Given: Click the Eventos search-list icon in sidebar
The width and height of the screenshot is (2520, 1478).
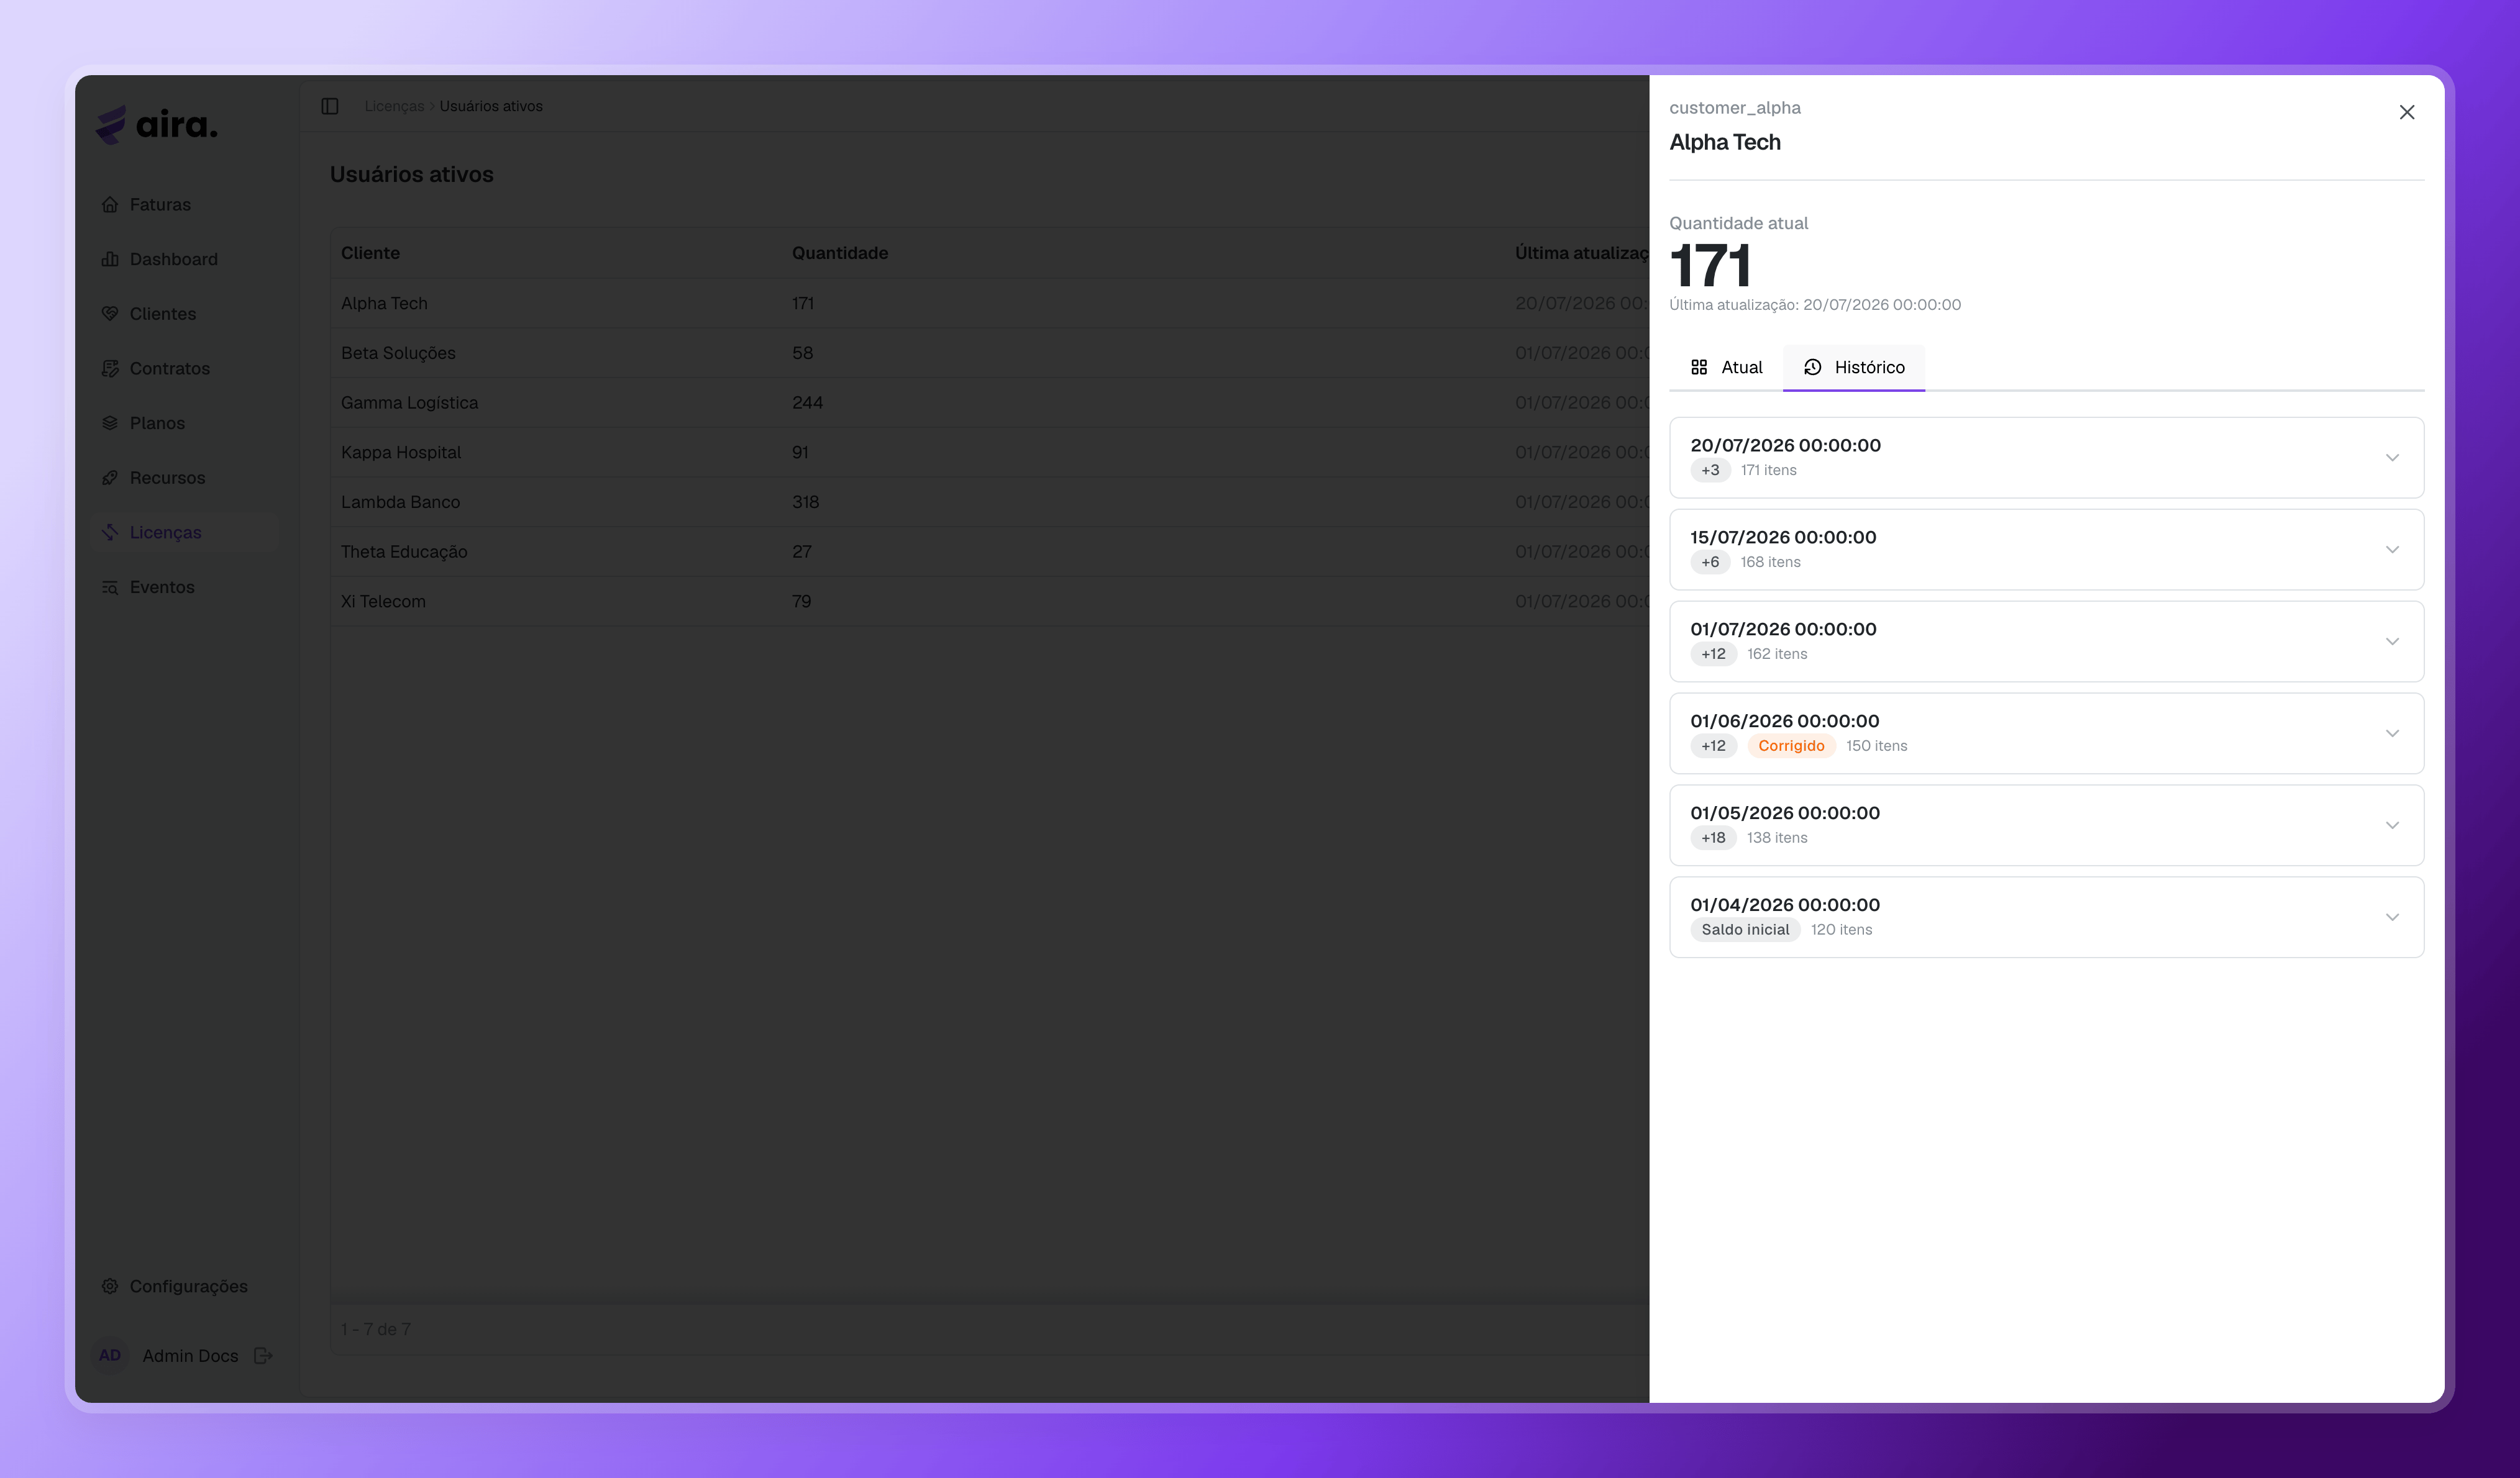Looking at the screenshot, I should click(110, 587).
